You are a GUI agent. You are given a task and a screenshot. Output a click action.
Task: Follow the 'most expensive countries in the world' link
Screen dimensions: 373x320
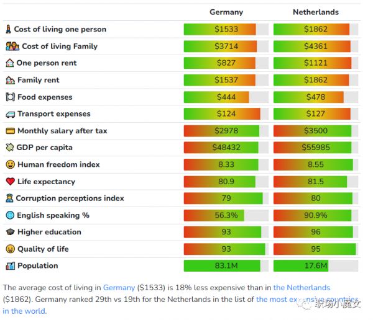tap(292, 299)
